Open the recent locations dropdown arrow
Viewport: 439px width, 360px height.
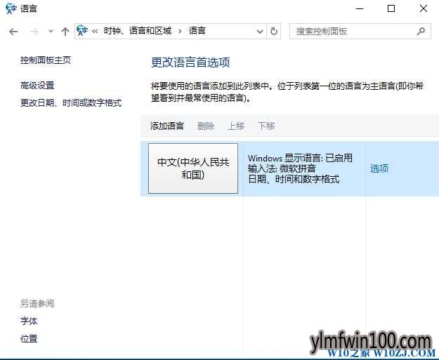click(51, 32)
